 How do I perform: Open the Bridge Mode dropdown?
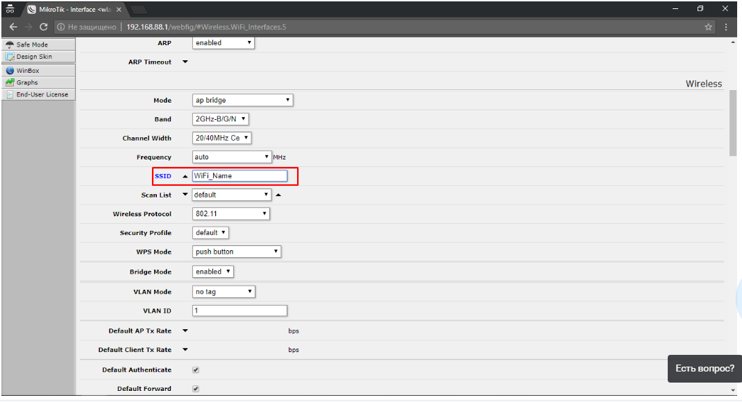(x=213, y=272)
